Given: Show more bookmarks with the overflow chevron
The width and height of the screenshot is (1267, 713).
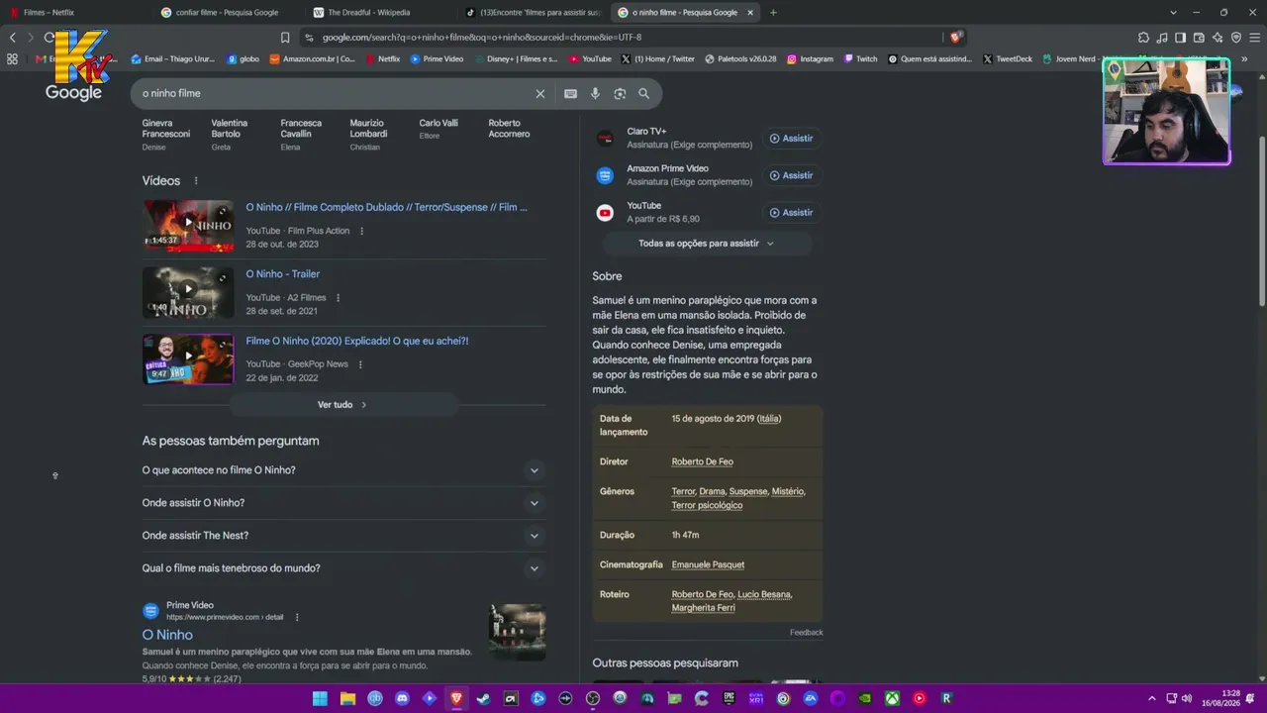Looking at the screenshot, I should [1243, 58].
